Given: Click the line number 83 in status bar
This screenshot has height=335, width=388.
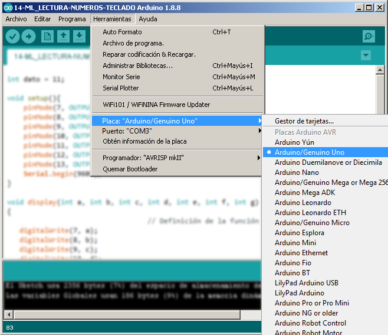Looking at the screenshot, I should (x=9, y=327).
